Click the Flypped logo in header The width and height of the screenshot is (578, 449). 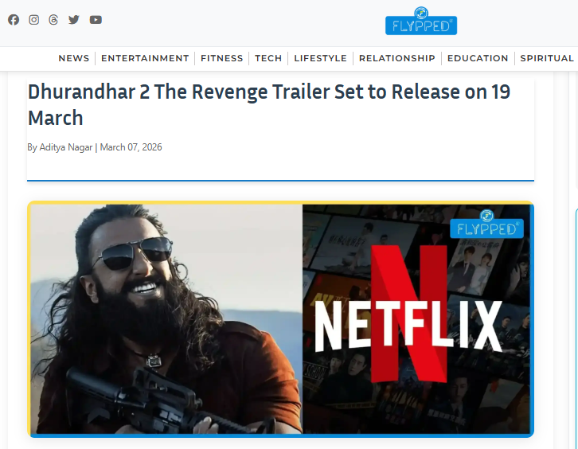421,21
